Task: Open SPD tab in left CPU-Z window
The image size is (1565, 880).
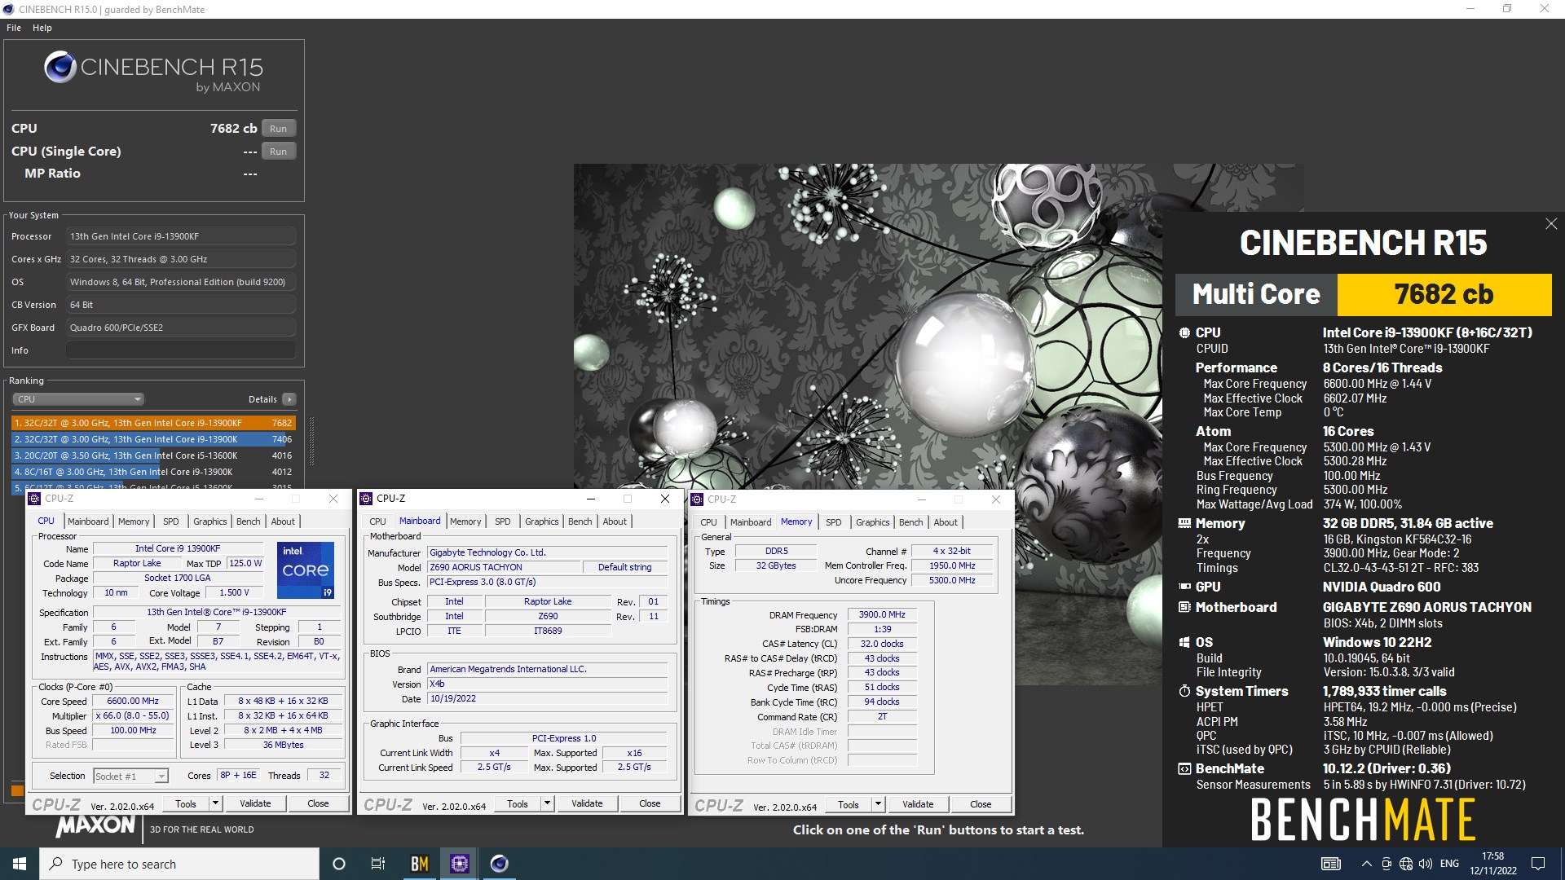Action: (x=170, y=521)
